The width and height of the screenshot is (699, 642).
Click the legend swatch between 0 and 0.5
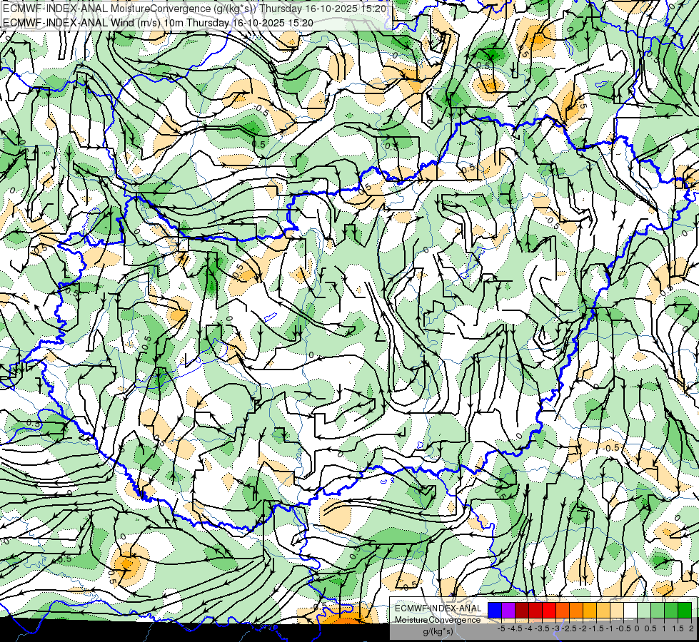(644, 610)
